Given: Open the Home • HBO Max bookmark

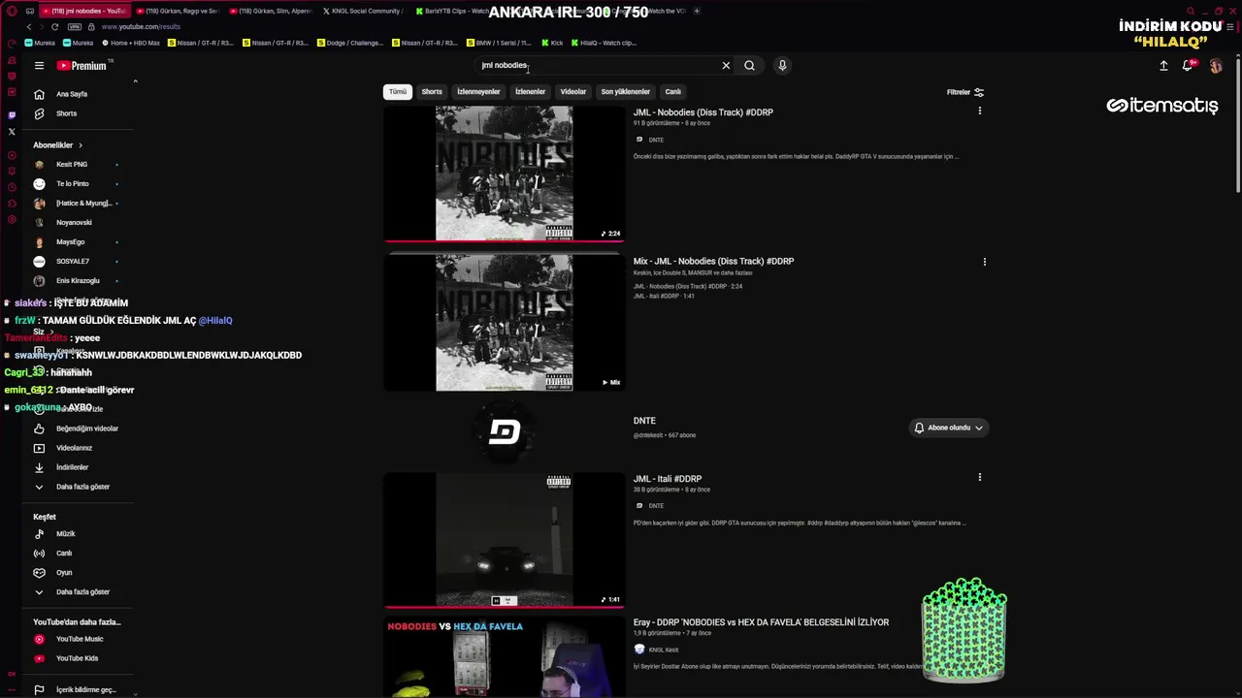Looking at the screenshot, I should click(131, 43).
